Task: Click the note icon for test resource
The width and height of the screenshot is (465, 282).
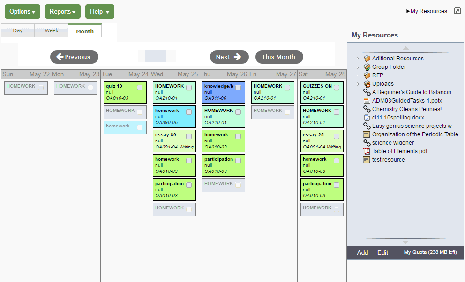Action: coord(367,160)
